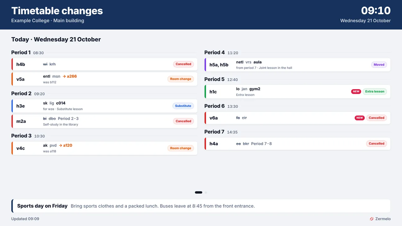The image size is (402, 226).
Task: Open the m2a cancelled lesson row
Action: 105,121
